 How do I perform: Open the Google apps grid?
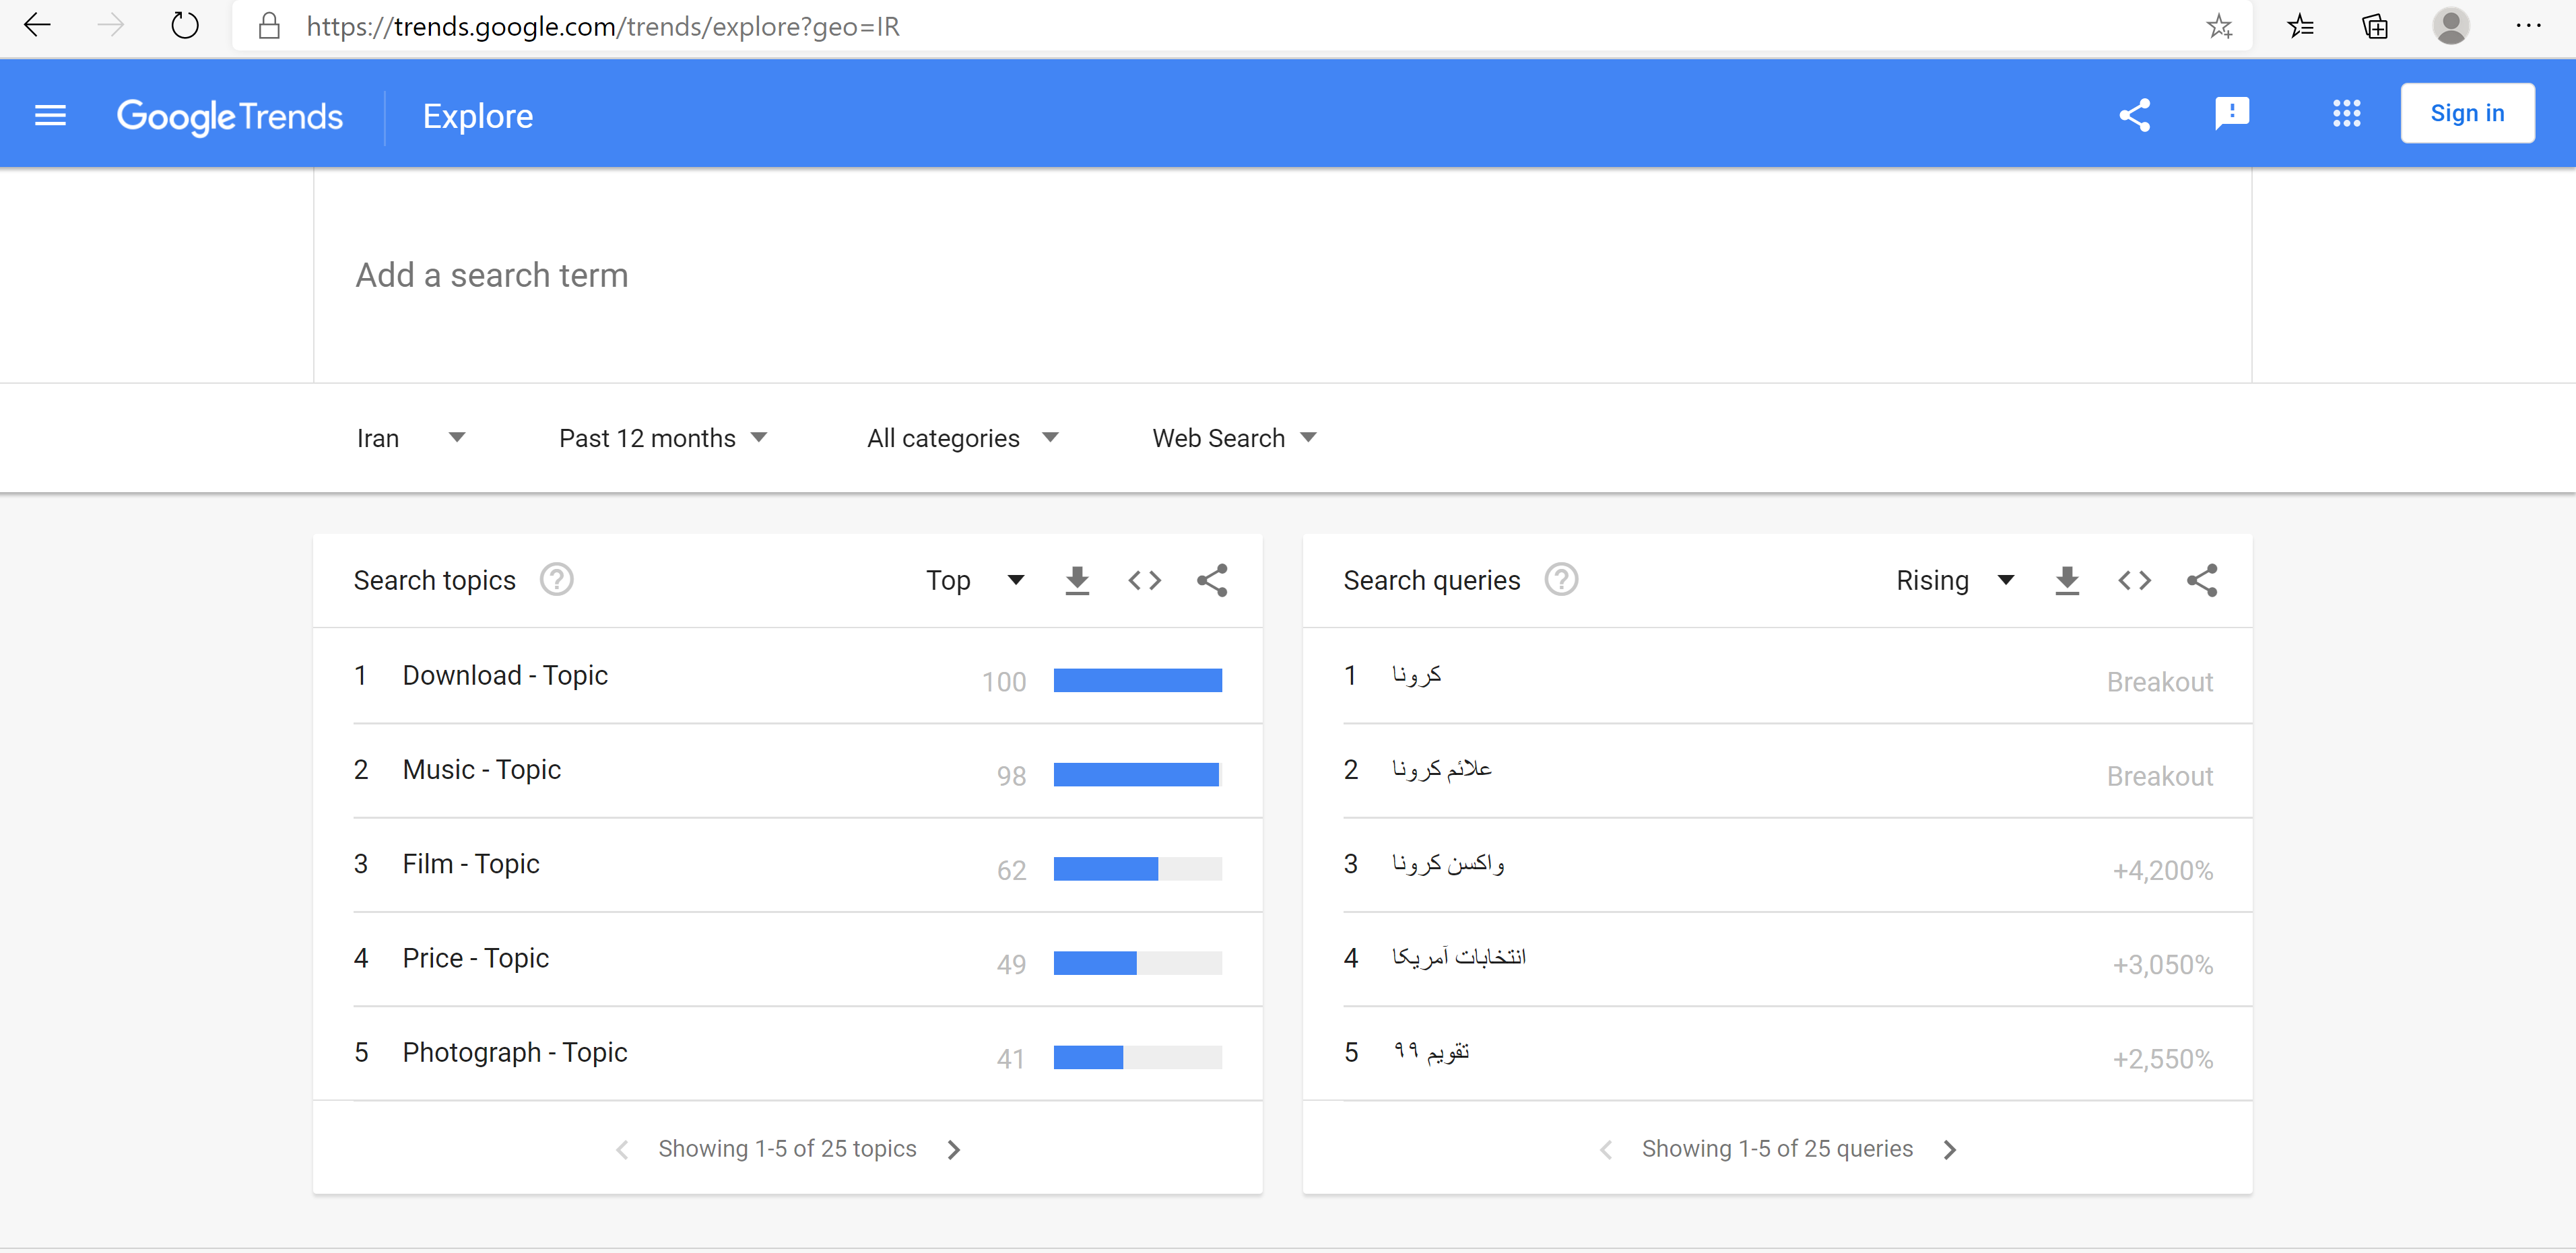[x=2346, y=114]
